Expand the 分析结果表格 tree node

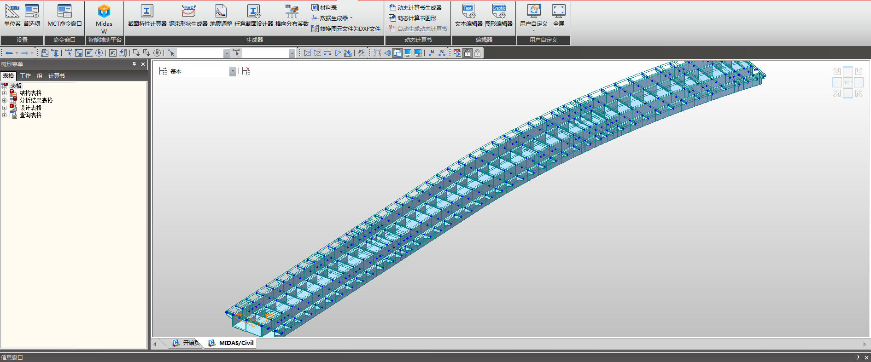coord(5,101)
